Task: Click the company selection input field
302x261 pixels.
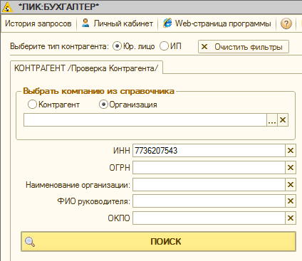Action: tap(145, 120)
